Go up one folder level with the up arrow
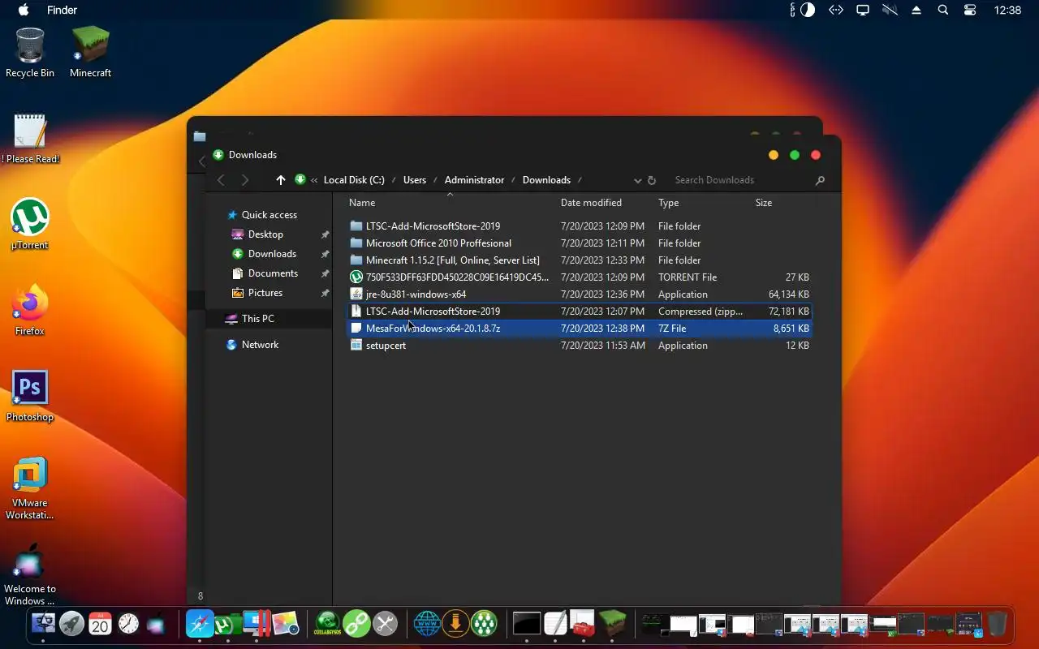 (281, 180)
